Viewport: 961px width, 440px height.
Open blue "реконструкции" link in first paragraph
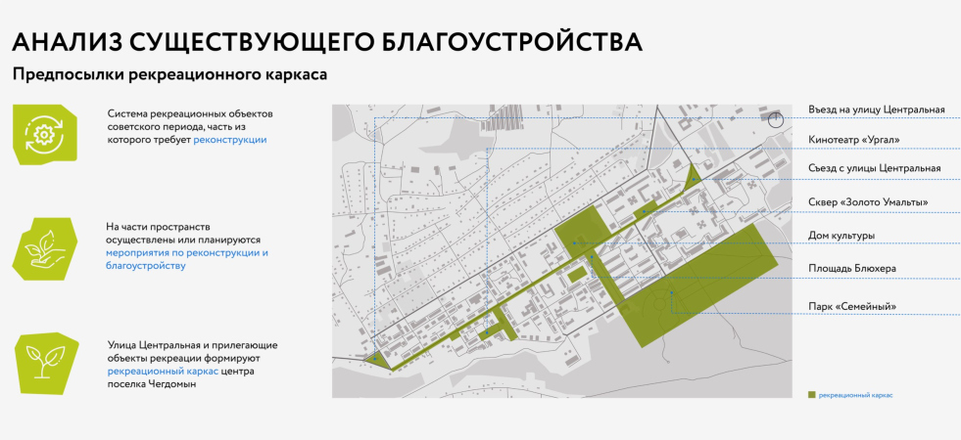[230, 140]
